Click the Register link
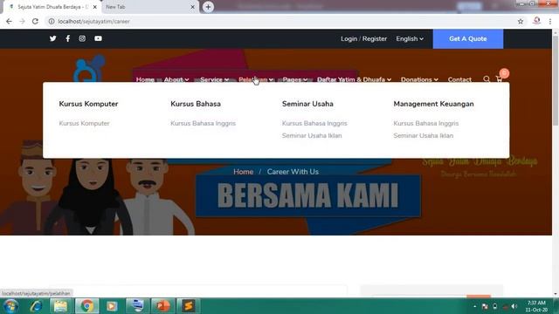The width and height of the screenshot is (559, 314). [x=375, y=38]
